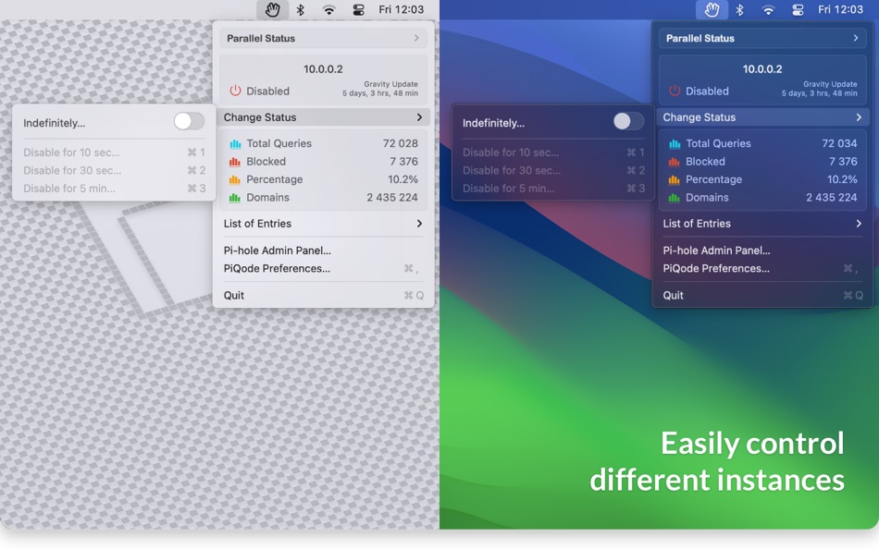879x549 pixels.
Task: Click the Disabled status label in dark menu
Action: point(708,91)
